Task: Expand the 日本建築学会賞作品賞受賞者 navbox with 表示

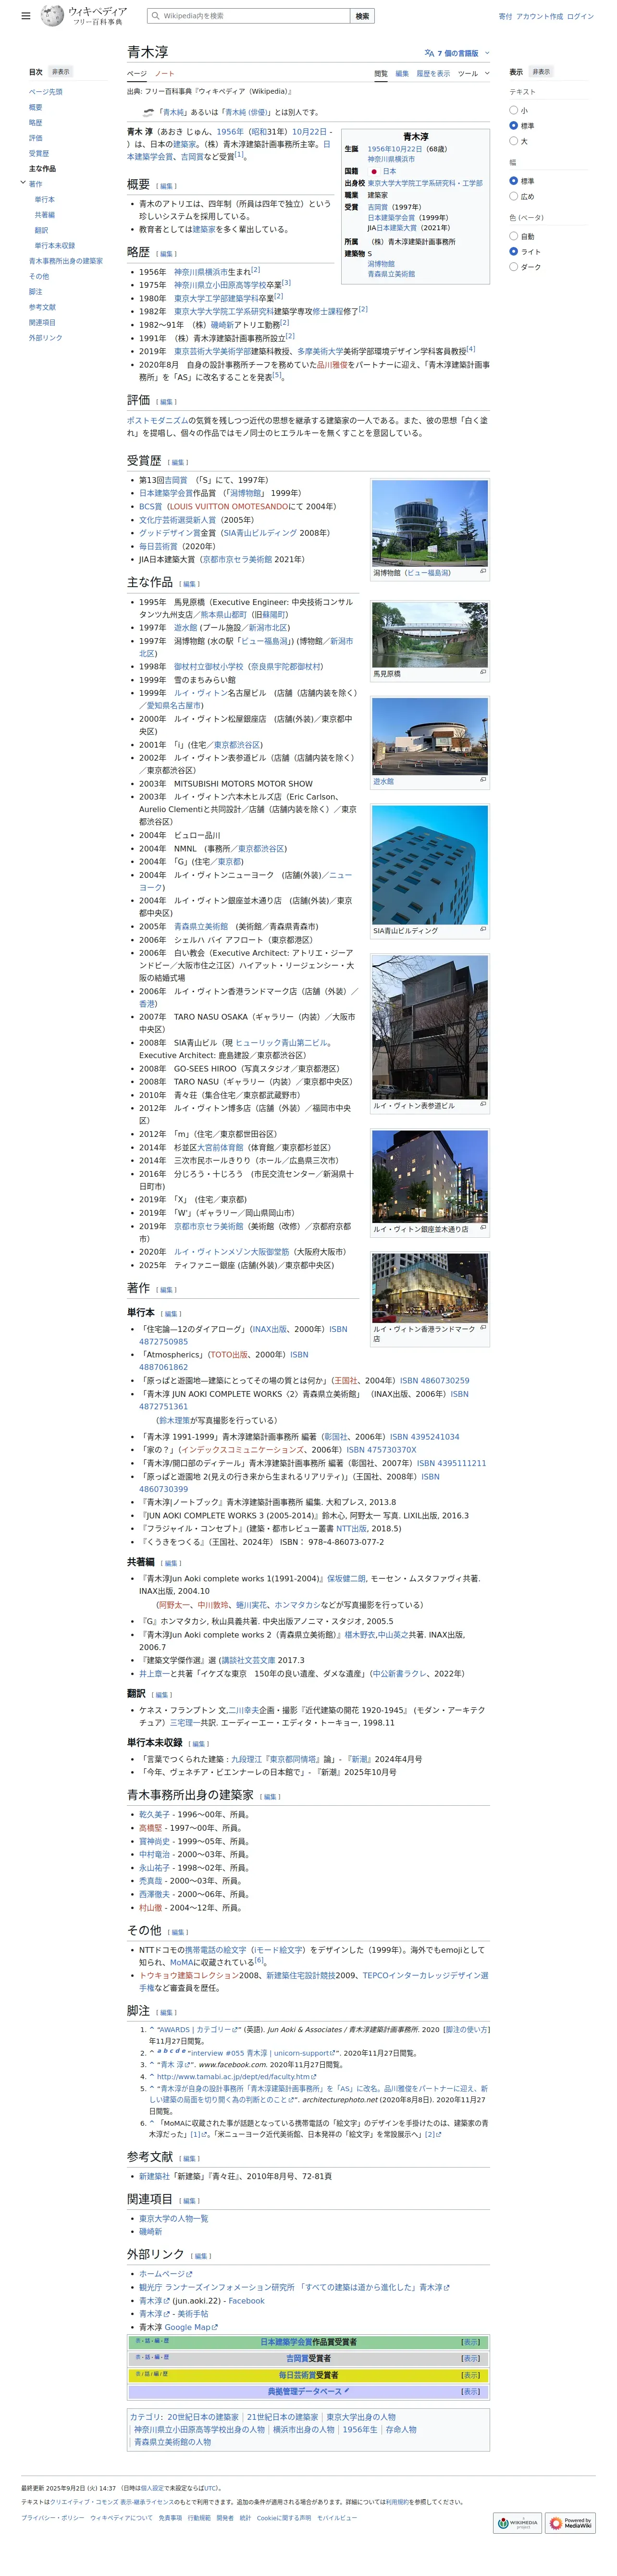Action: [470, 2341]
